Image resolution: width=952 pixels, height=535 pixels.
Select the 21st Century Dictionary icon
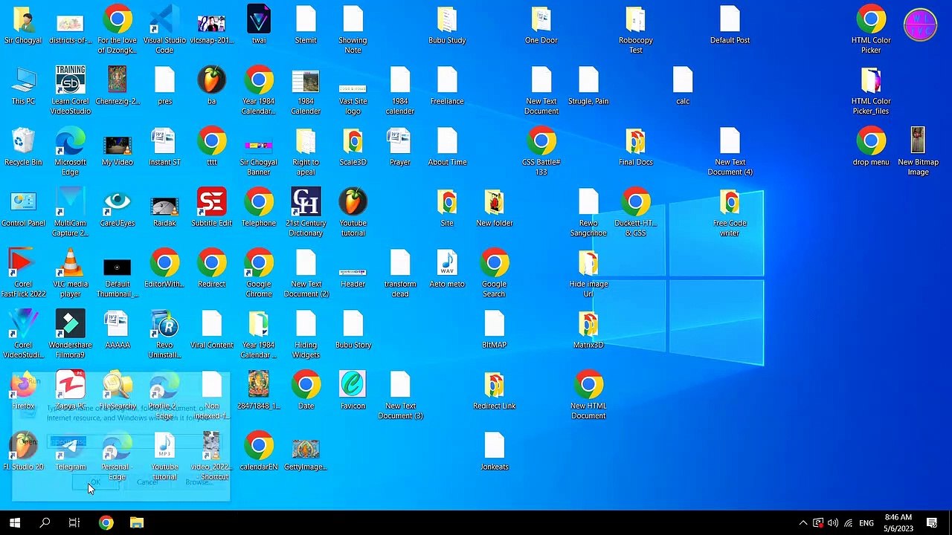point(306,213)
